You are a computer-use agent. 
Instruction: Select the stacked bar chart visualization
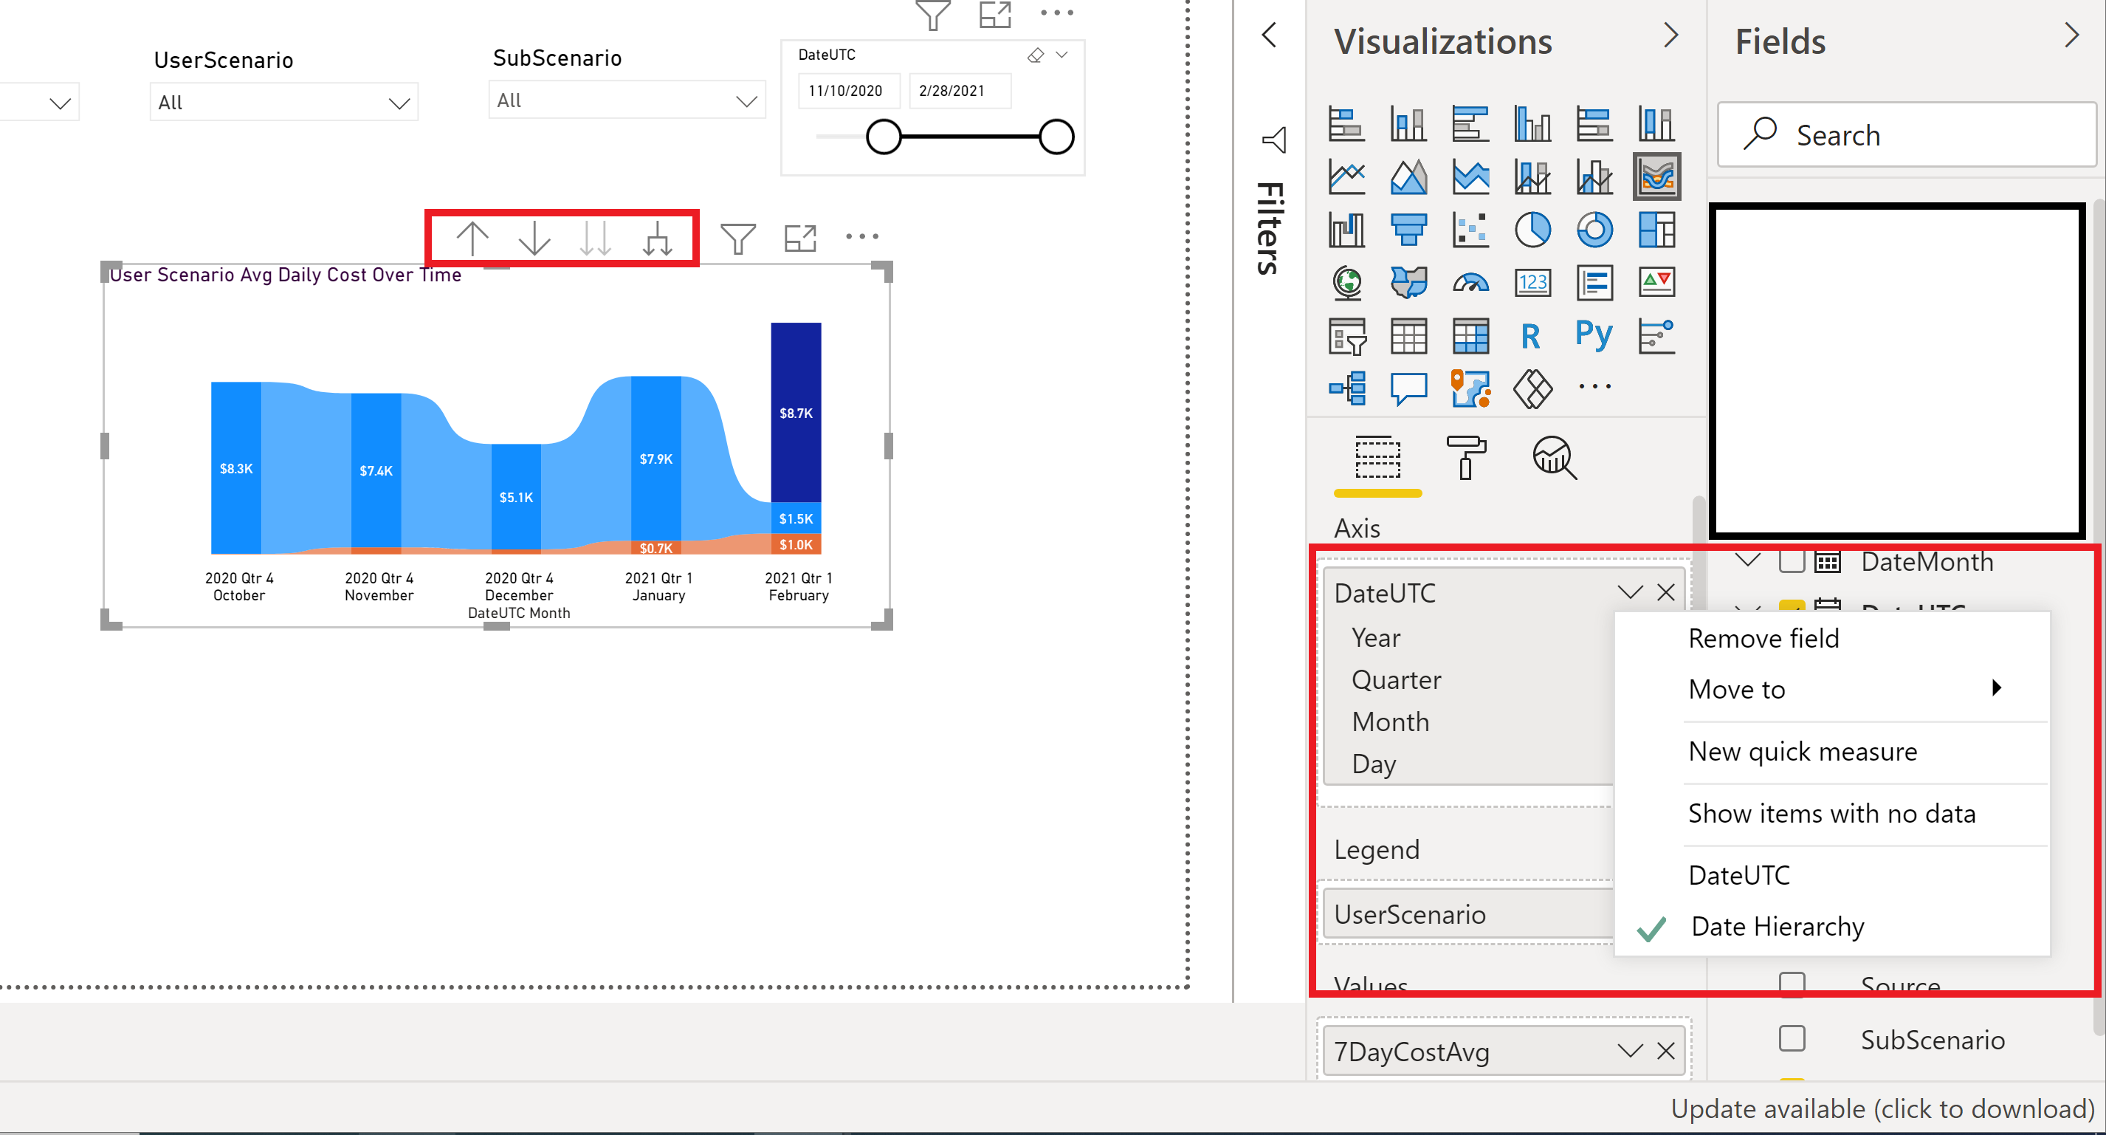click(1346, 123)
